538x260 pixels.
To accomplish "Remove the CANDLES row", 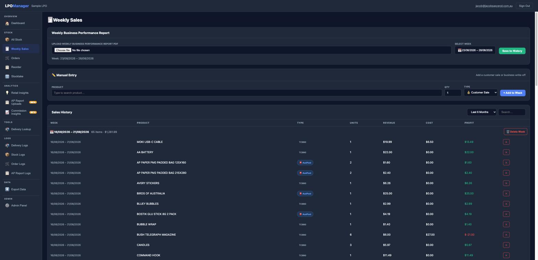I will point(506,245).
